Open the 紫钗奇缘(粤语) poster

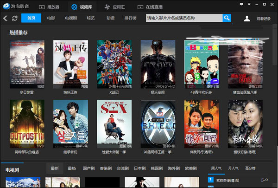pos(245,124)
